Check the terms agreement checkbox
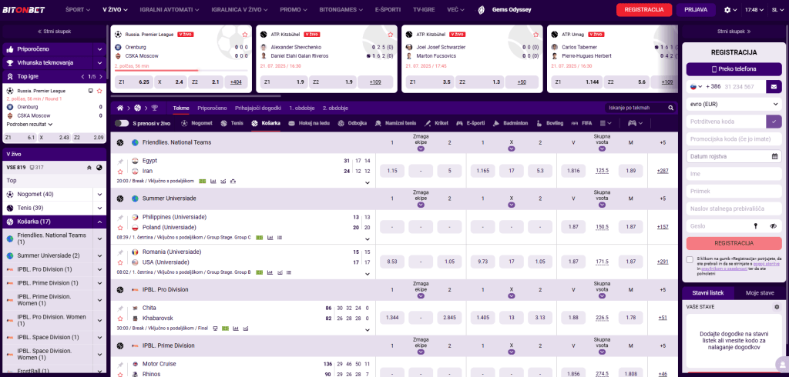 coord(690,259)
